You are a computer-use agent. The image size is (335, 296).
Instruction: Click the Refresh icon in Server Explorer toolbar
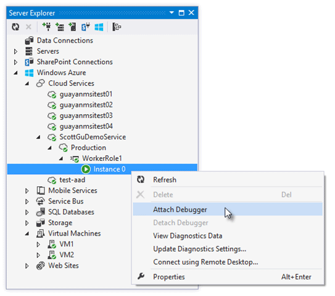click(15, 27)
